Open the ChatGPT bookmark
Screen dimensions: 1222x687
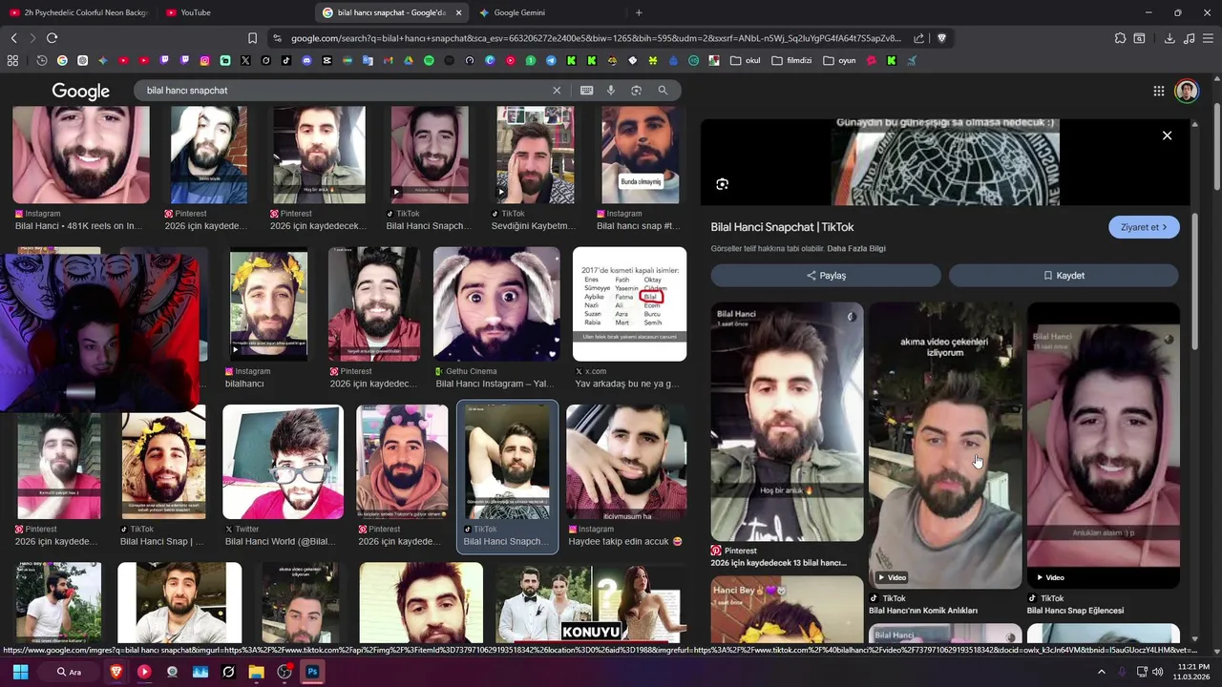(82, 60)
